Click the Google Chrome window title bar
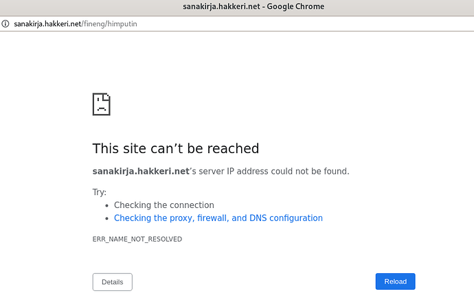 pyautogui.click(x=237, y=6)
